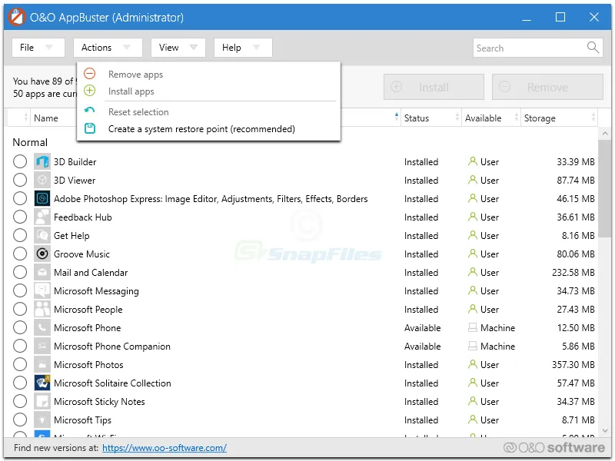
Task: Open the Help dropdown menu
Action: click(x=243, y=48)
